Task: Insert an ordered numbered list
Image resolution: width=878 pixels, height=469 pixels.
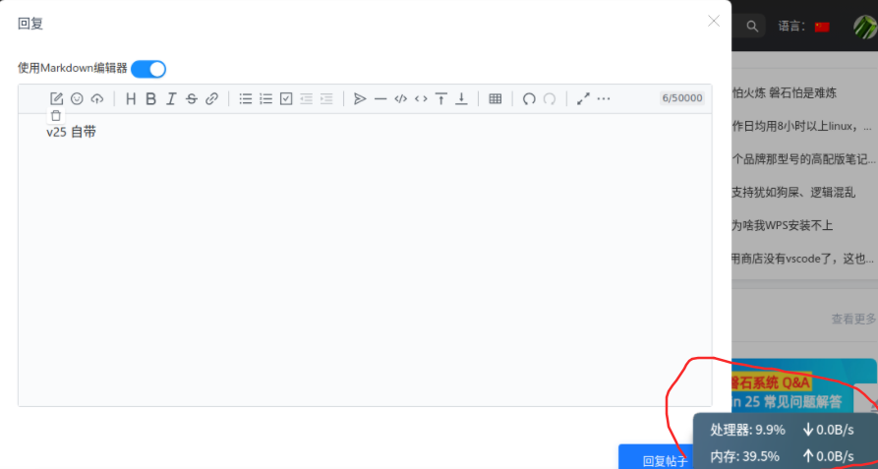Action: pos(266,99)
